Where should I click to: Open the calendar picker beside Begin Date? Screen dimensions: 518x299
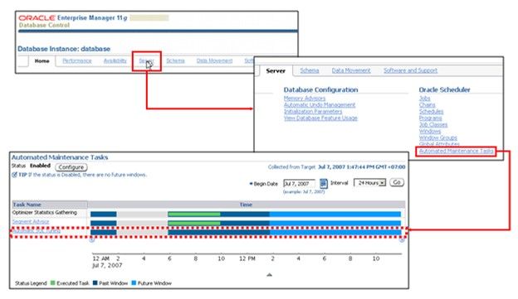(x=324, y=183)
